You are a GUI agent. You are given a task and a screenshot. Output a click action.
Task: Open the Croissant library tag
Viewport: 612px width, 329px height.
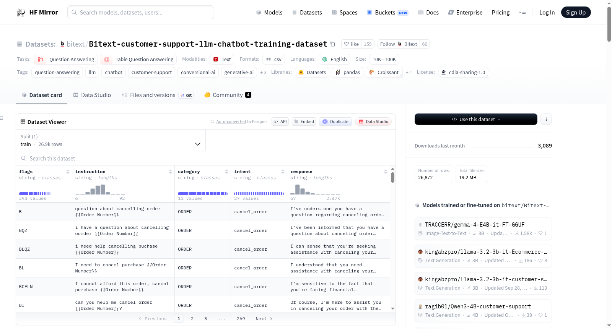(x=384, y=73)
